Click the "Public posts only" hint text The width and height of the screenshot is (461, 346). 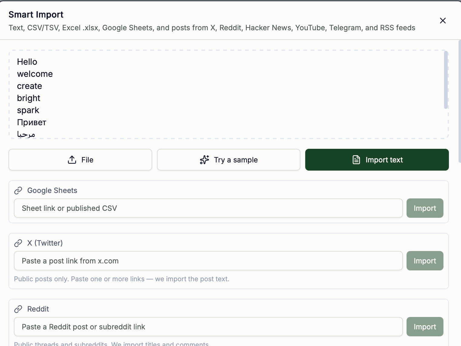coord(122,279)
